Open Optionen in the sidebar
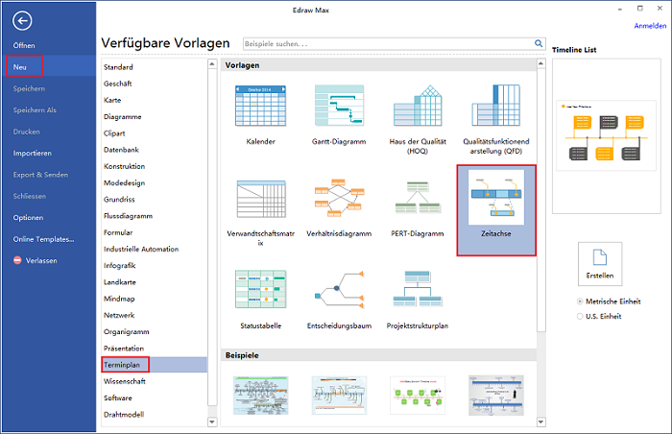This screenshot has width=672, height=434. pyautogui.click(x=28, y=217)
